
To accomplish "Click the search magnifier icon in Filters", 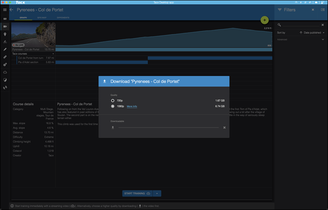I will (279, 25).
